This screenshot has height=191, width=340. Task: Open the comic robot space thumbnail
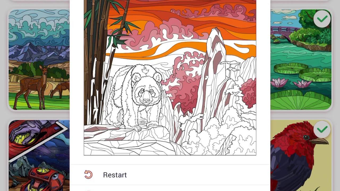click(x=39, y=155)
